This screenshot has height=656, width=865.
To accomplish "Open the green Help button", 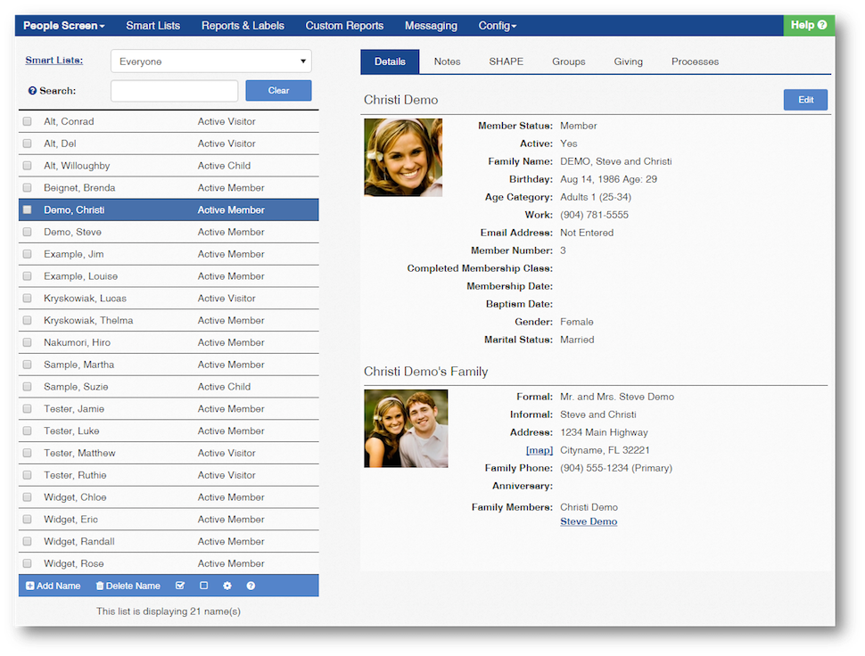I will click(x=809, y=25).
